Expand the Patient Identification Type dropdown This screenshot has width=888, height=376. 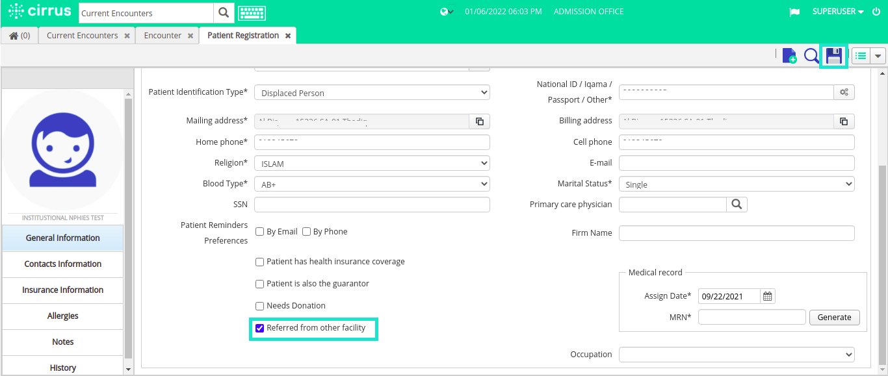(372, 92)
